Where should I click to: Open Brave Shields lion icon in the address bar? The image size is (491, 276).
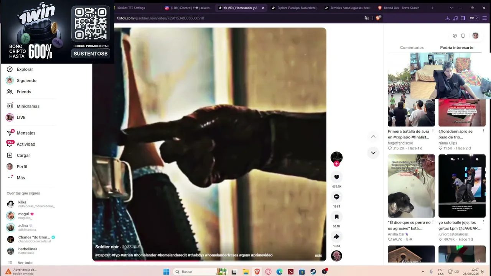tap(378, 18)
